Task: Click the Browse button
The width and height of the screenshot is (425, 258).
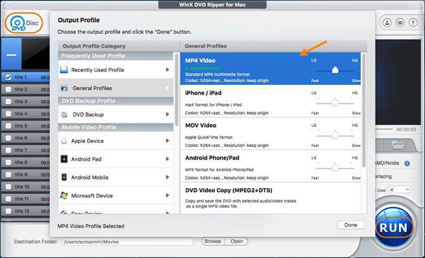Action: tap(213, 241)
